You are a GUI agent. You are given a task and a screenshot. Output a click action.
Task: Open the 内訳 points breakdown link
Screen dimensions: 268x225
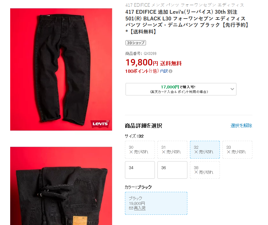point(164,71)
